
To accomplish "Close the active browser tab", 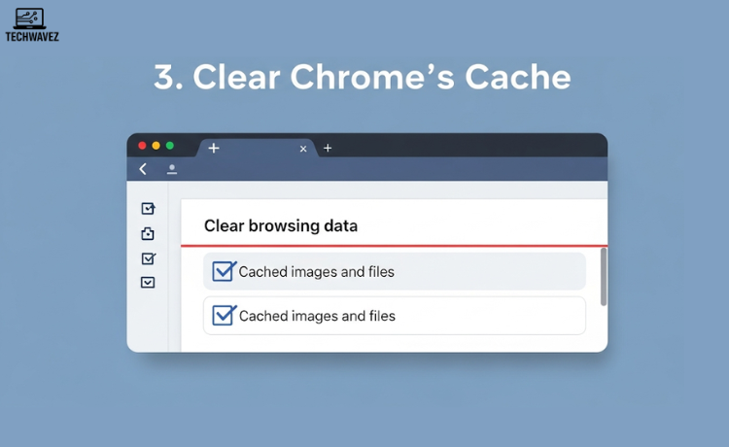I will tap(303, 149).
